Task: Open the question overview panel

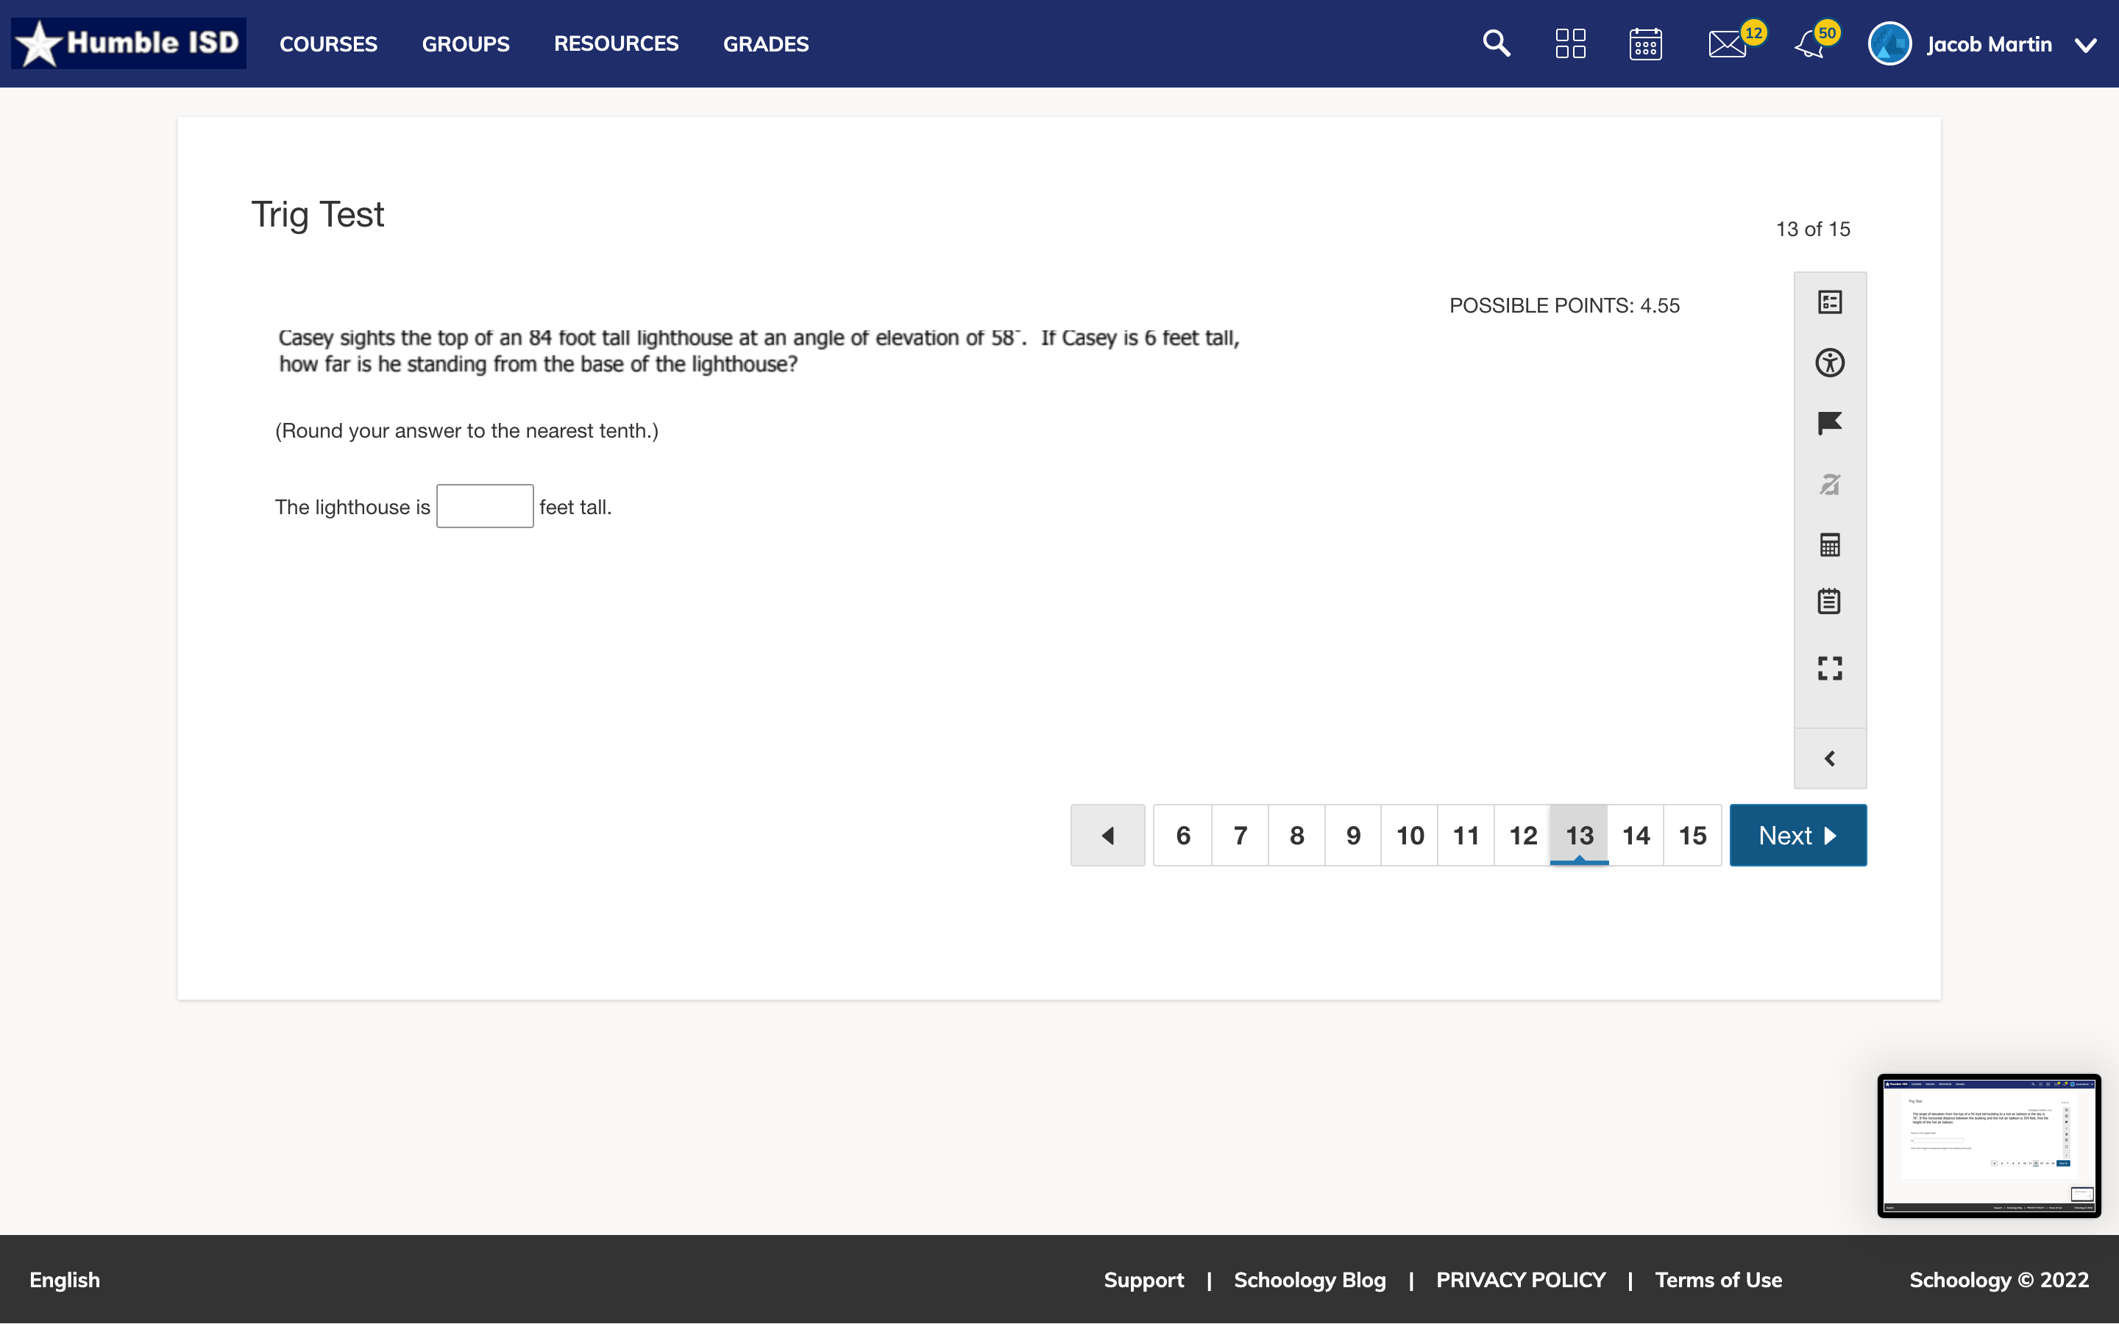Action: click(1830, 302)
